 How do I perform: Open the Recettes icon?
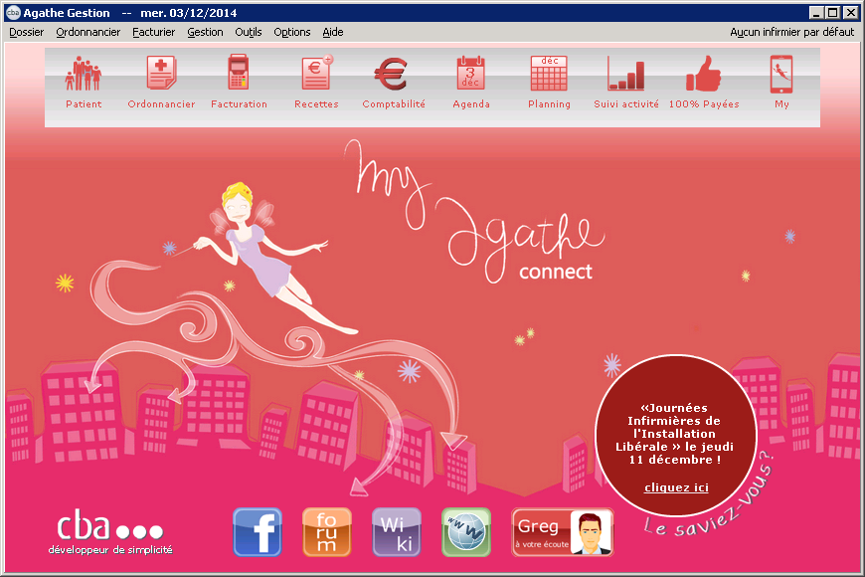316,73
